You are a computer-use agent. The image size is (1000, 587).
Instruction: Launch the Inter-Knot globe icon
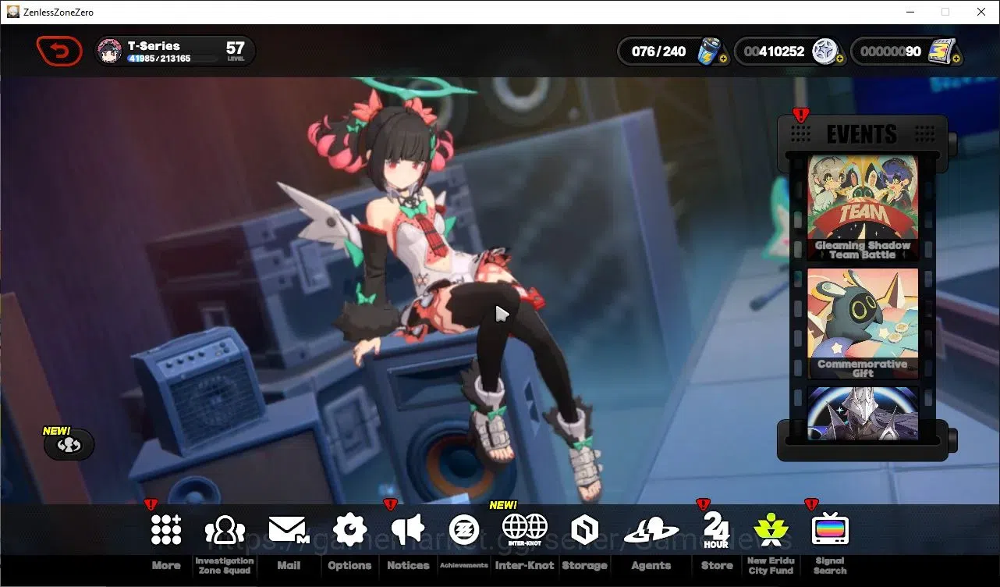pyautogui.click(x=524, y=530)
